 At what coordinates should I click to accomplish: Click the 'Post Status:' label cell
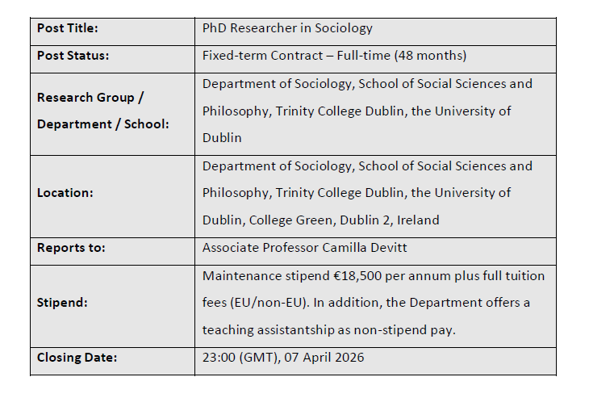click(x=73, y=56)
